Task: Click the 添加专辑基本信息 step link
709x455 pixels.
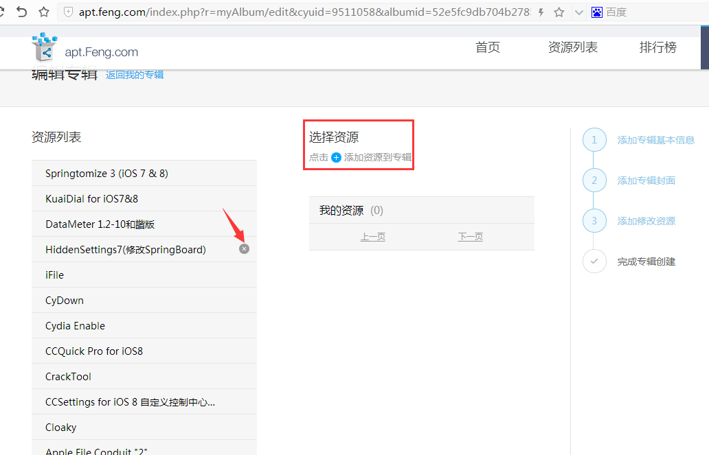Action: coord(655,140)
